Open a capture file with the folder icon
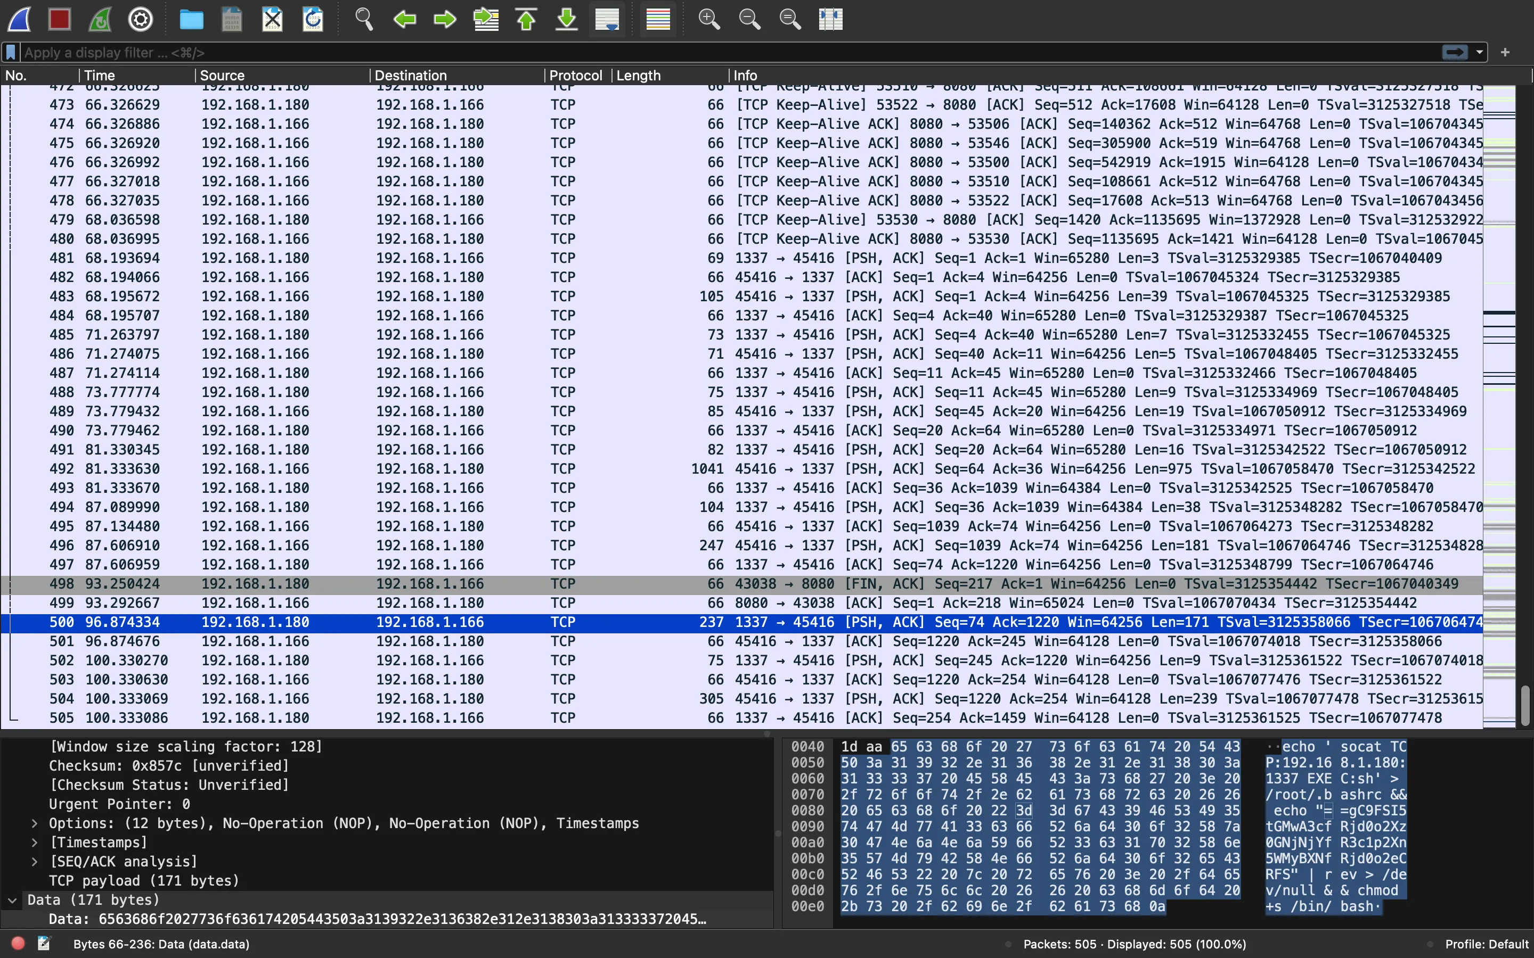1534x958 pixels. click(191, 19)
